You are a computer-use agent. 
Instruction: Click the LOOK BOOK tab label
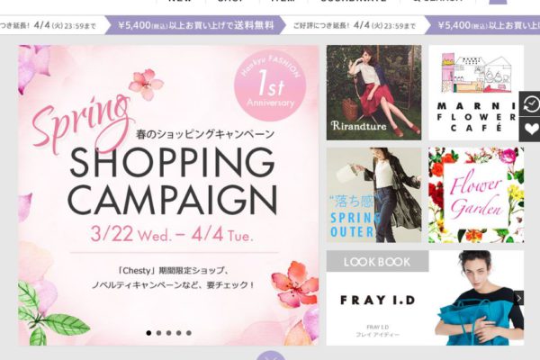(377, 262)
